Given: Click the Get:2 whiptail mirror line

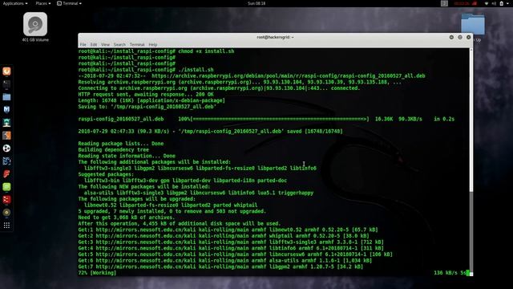Looking at the screenshot, I should [x=224, y=236].
